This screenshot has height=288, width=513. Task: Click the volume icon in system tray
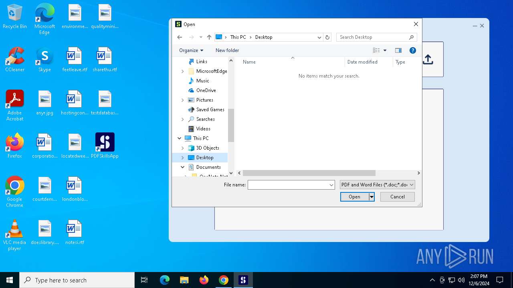461,280
